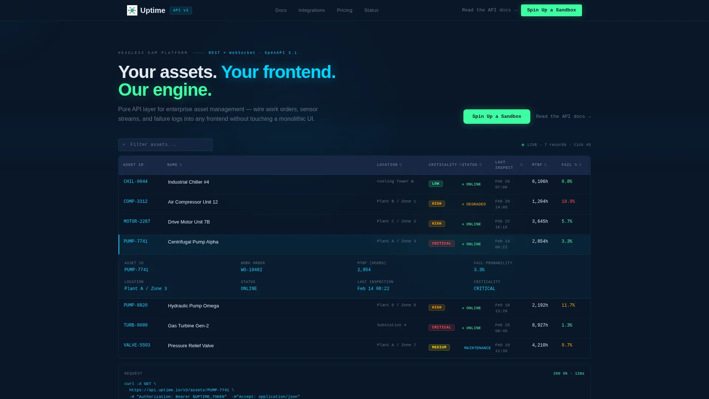Open the Integrations nav item
709x399 pixels.
point(312,10)
